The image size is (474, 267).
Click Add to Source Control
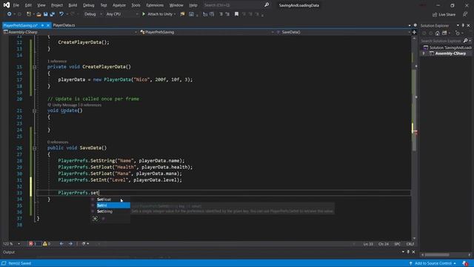[x=433, y=263]
